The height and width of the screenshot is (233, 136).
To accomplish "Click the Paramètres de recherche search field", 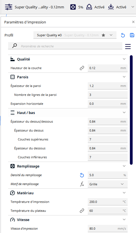I will (x=65, y=46).
